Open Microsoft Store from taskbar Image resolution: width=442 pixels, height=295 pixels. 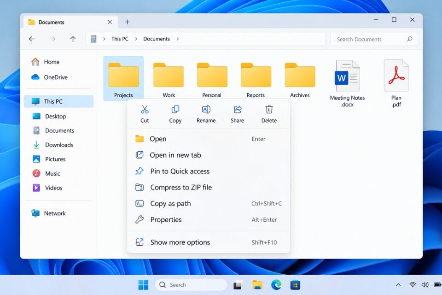point(295,285)
